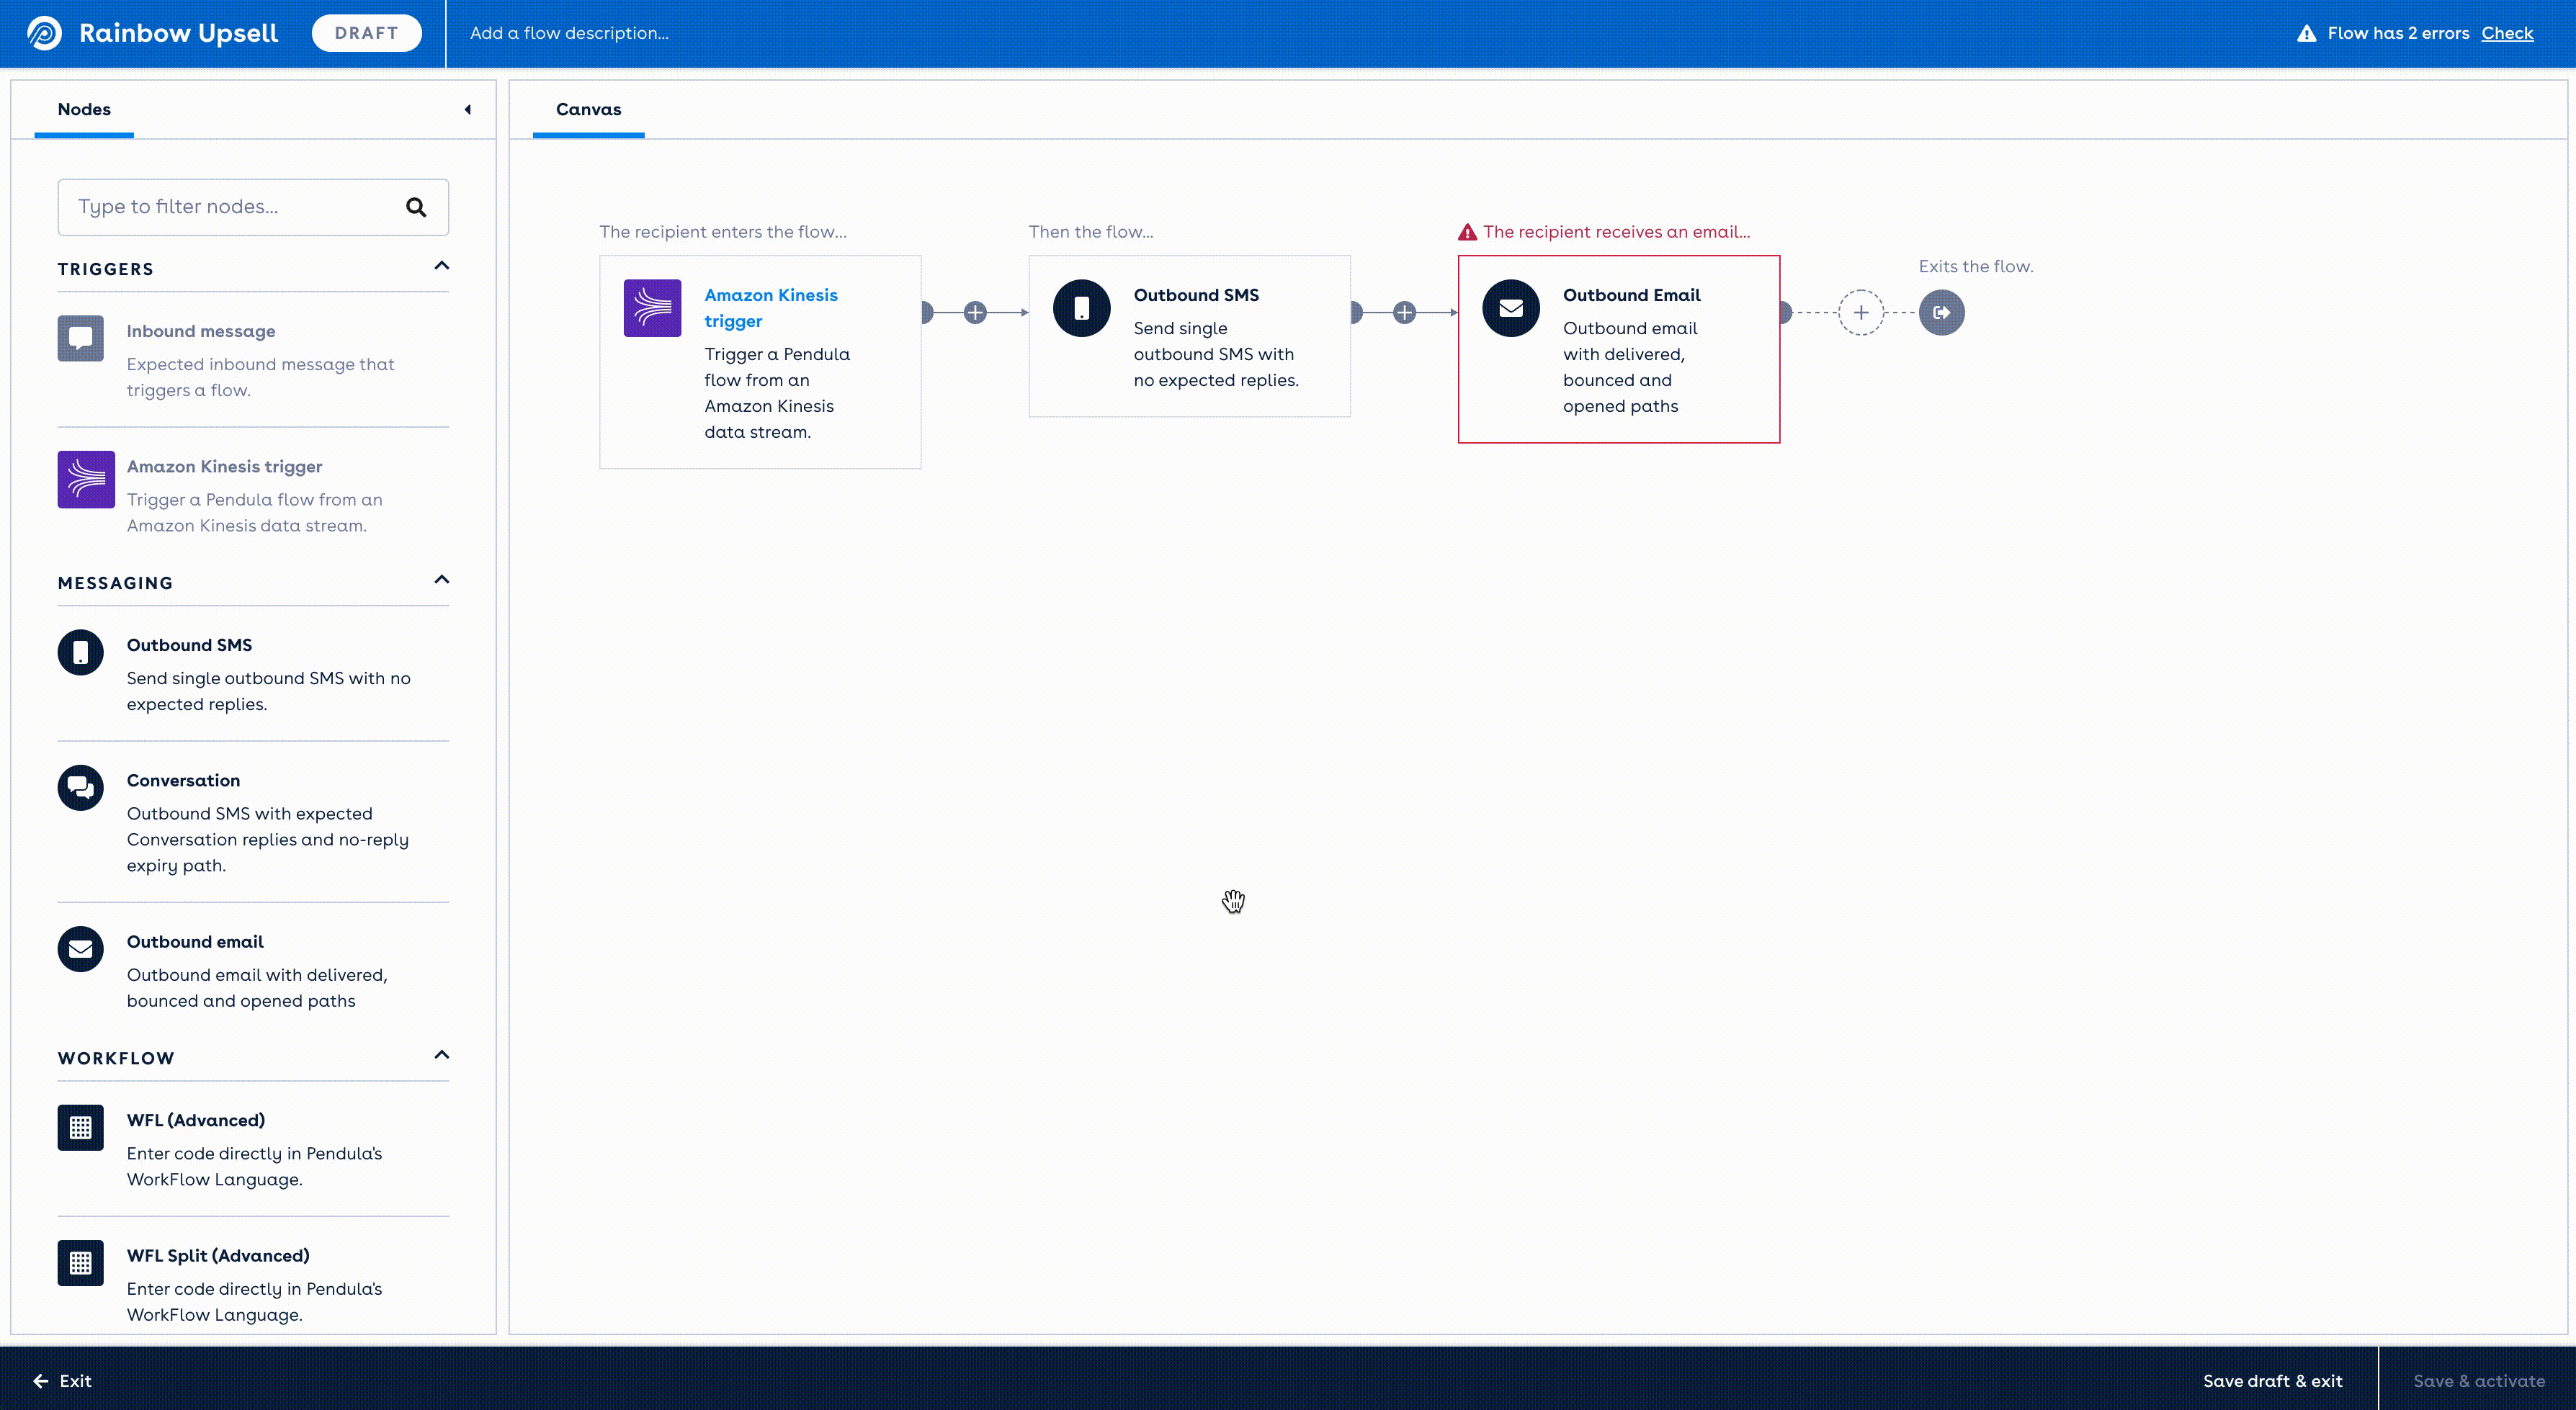Select the Outbound email icon in sidebar

coord(80,949)
